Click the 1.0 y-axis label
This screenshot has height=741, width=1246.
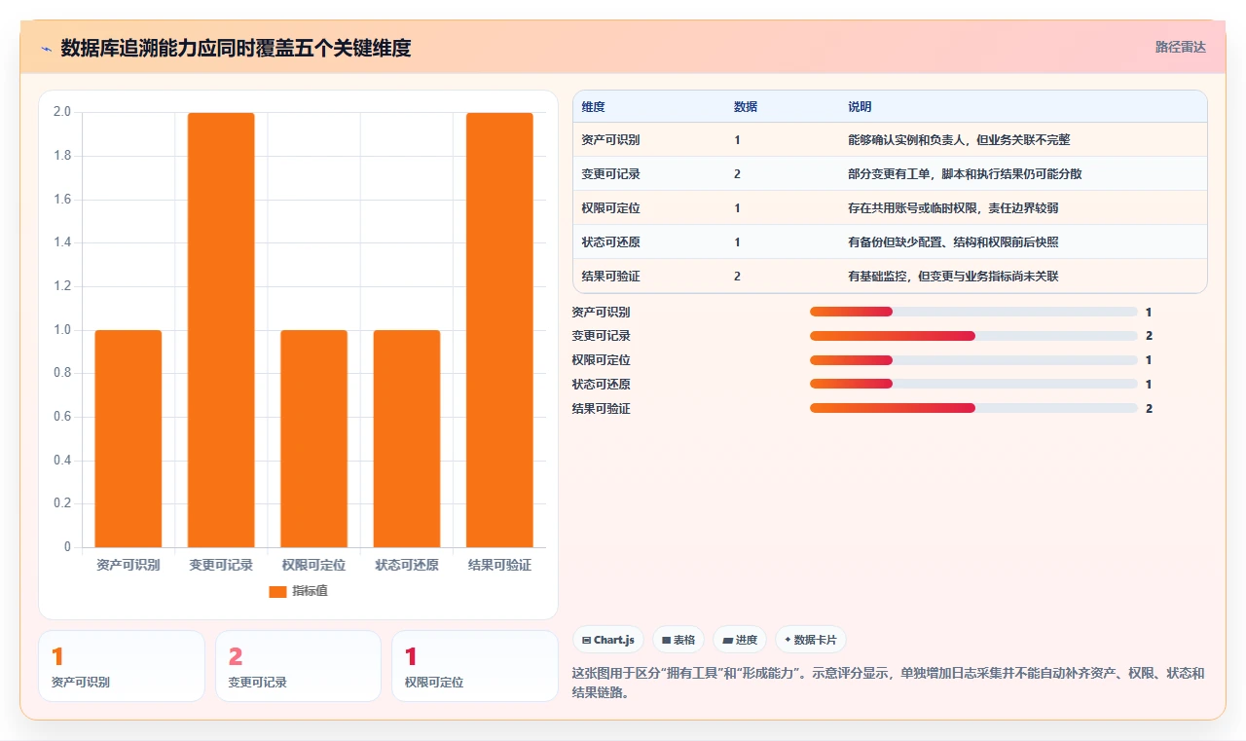click(x=62, y=330)
